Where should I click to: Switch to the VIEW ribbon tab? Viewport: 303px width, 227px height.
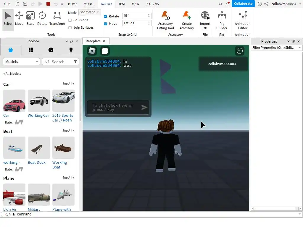coord(136,4)
